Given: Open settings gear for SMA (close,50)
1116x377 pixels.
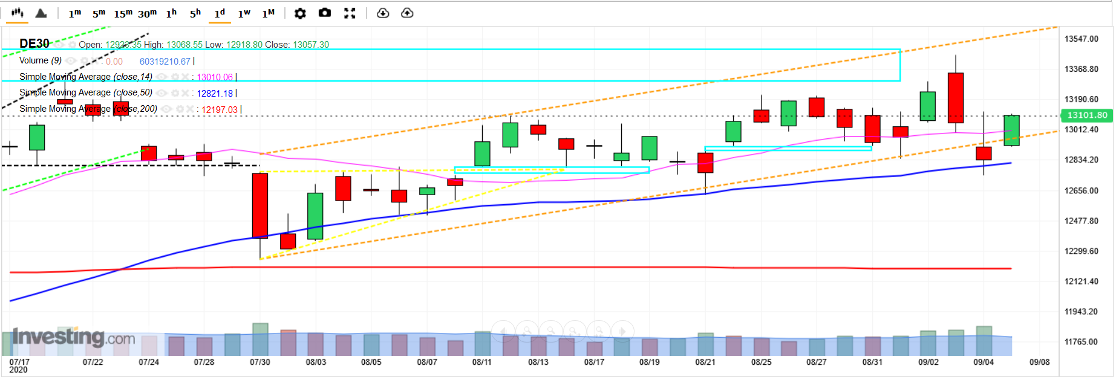Looking at the screenshot, I should [x=175, y=92].
